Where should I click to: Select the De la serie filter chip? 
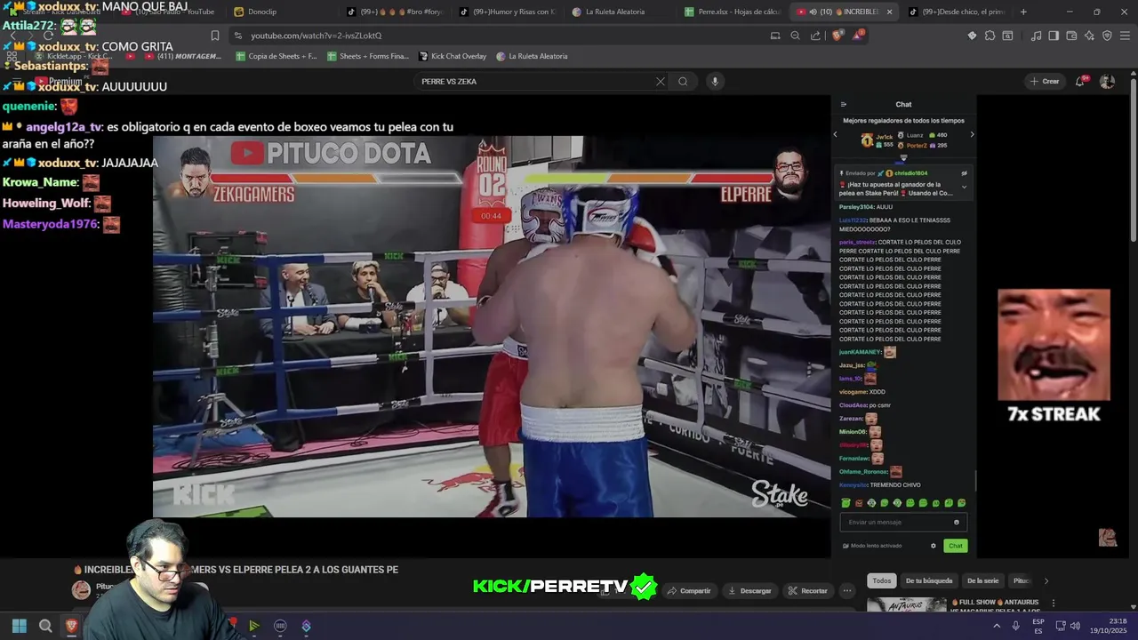982,580
